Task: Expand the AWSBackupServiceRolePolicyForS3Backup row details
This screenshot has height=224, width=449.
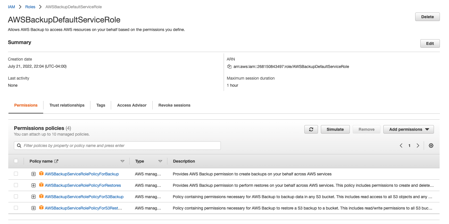Action: pos(34,197)
